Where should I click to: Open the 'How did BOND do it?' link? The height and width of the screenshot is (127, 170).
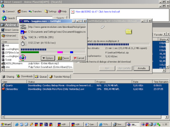coord(98,12)
